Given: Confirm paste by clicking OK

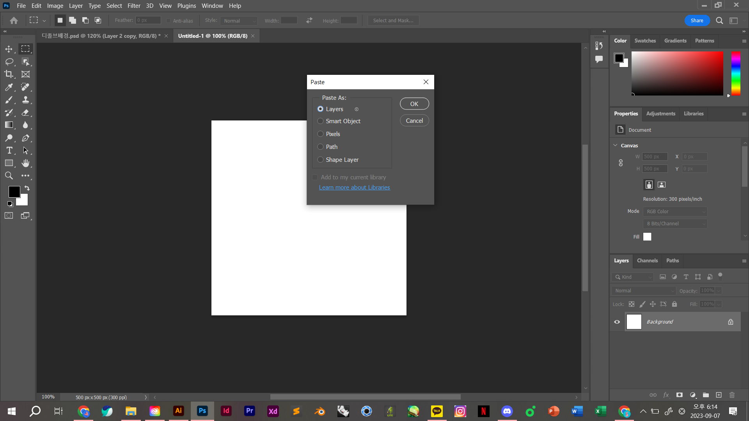Looking at the screenshot, I should (x=414, y=104).
